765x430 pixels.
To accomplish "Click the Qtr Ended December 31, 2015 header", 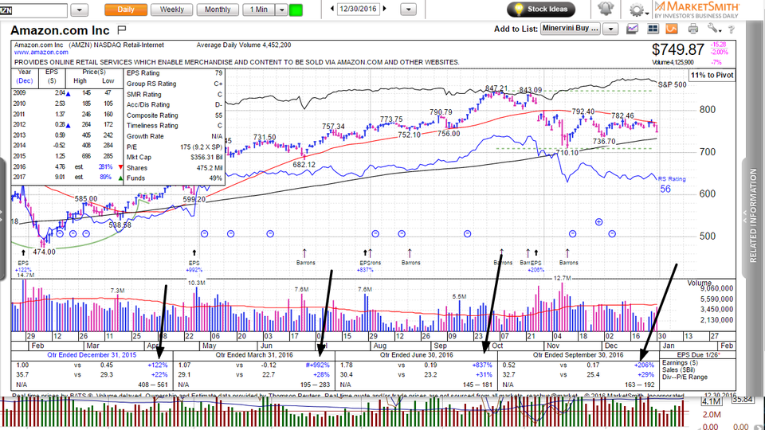I will tap(92, 355).
